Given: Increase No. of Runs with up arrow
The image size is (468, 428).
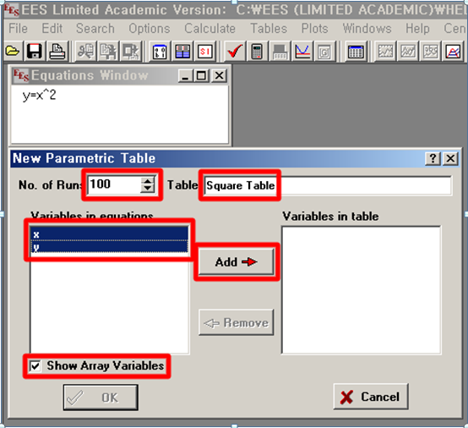Looking at the screenshot, I should point(148,181).
